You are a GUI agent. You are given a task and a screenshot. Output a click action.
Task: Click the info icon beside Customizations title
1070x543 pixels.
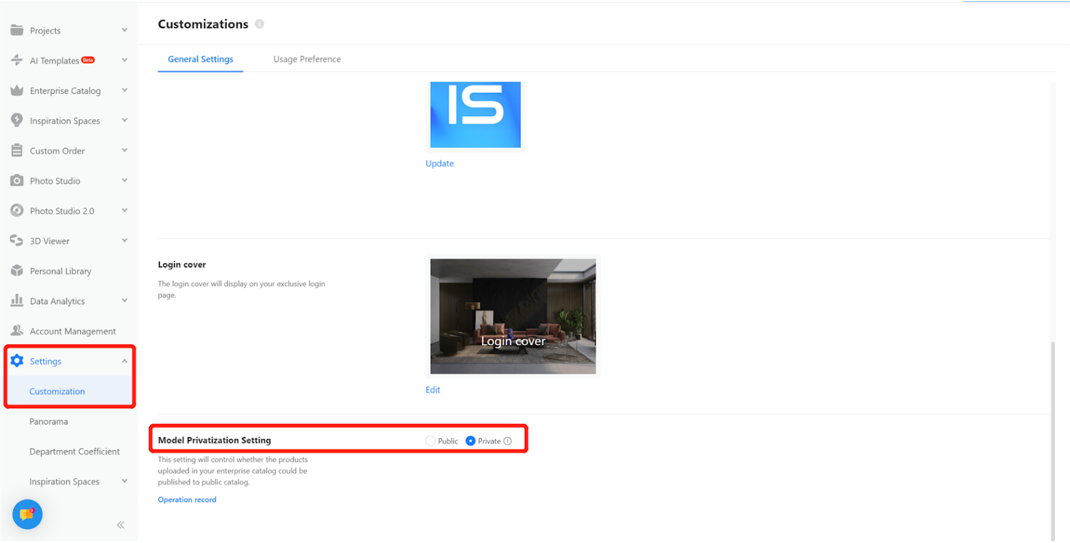click(259, 24)
